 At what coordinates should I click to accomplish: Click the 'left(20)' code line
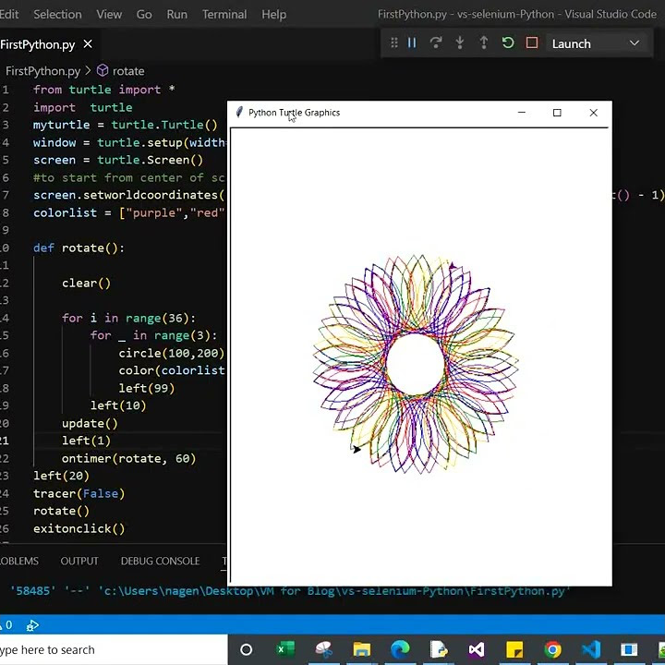tap(61, 476)
